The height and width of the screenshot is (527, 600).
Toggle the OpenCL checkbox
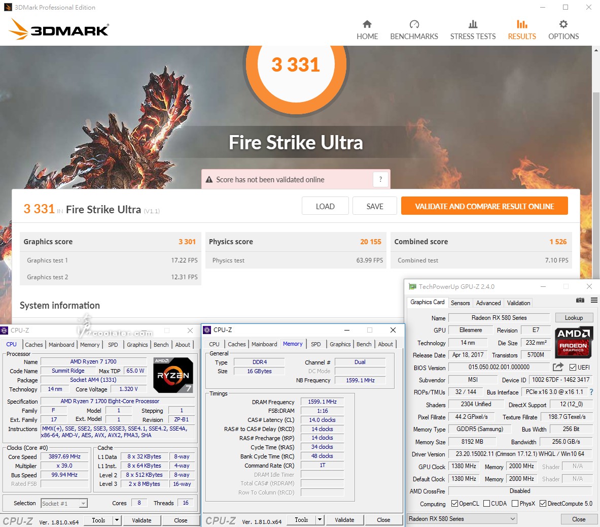point(454,503)
